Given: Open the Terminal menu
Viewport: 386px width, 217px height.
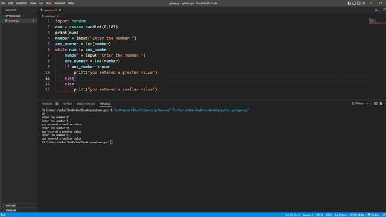Looking at the screenshot, I should click(x=59, y=3).
